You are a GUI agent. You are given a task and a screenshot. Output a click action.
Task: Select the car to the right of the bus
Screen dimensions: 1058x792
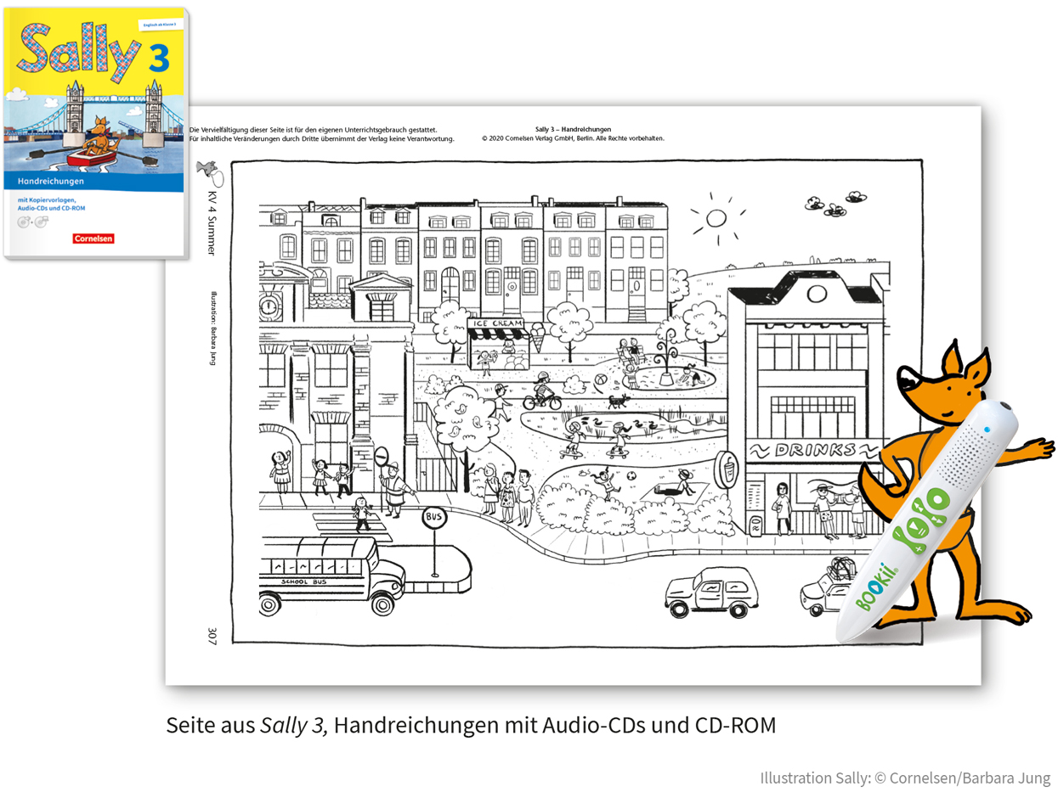[x=707, y=591]
